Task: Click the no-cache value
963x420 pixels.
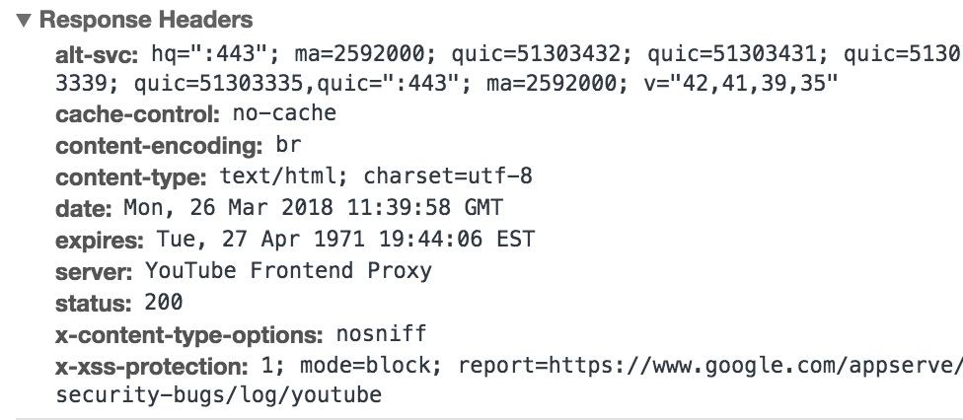Action: point(284,113)
